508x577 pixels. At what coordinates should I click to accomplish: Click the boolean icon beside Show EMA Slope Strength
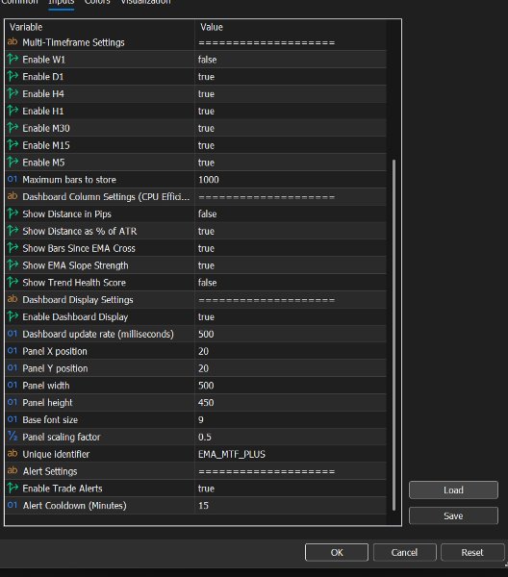[13, 265]
